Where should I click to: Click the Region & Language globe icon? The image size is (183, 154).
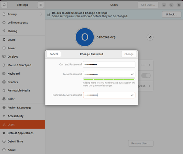point(4,107)
